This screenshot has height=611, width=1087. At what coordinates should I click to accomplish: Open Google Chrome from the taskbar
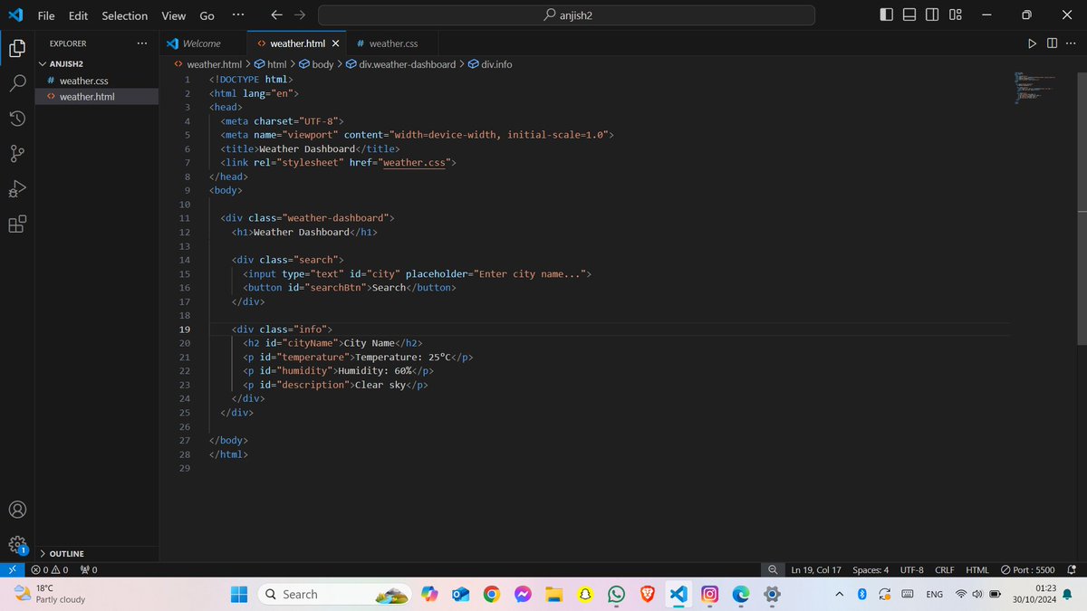click(491, 594)
